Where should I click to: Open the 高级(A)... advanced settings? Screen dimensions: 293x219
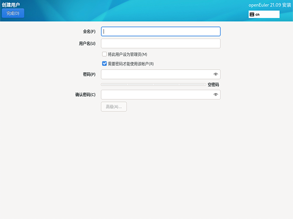tap(114, 107)
